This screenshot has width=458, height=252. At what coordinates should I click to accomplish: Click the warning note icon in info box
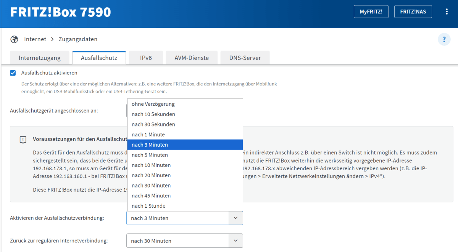(x=23, y=140)
